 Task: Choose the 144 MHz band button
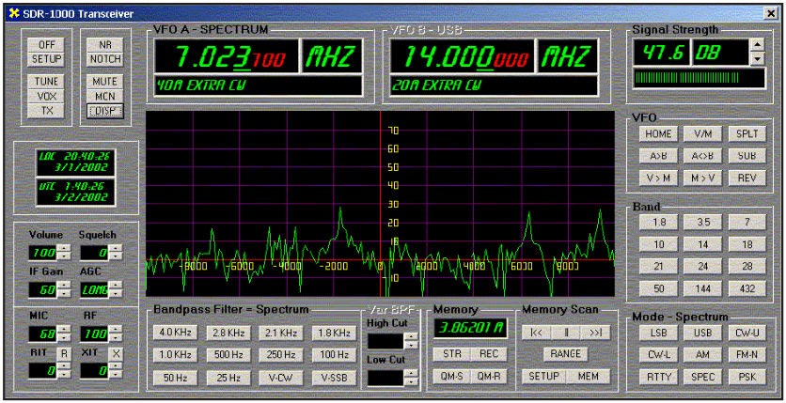point(702,288)
